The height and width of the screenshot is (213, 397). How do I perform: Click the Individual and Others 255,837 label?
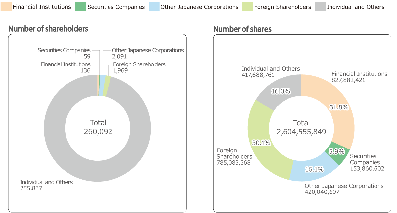pyautogui.click(x=46, y=185)
